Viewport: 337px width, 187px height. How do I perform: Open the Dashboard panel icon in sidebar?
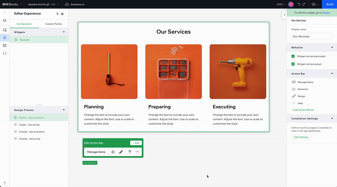(5, 45)
